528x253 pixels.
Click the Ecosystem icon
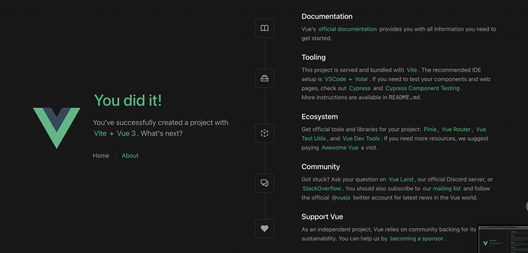[x=265, y=133]
